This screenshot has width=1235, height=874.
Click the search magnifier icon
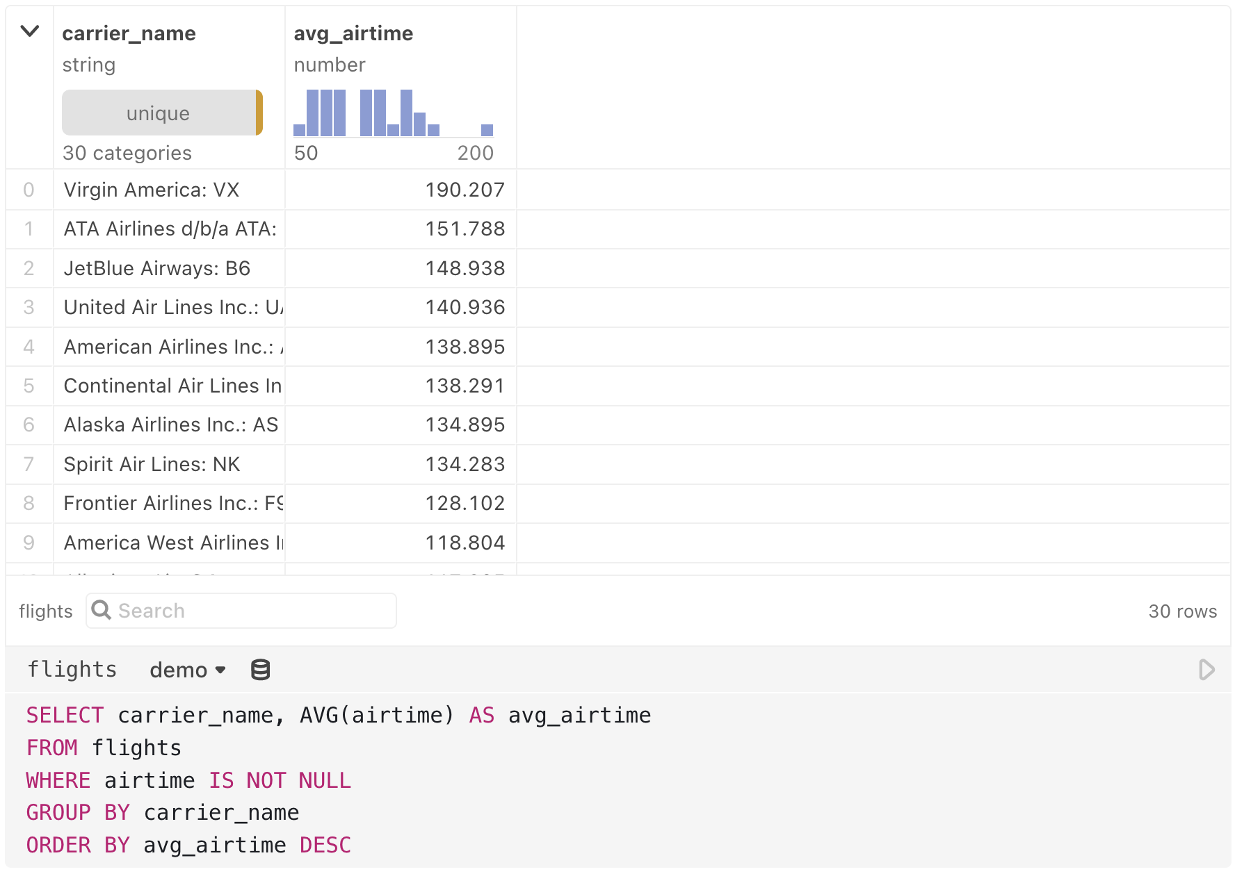coord(102,610)
